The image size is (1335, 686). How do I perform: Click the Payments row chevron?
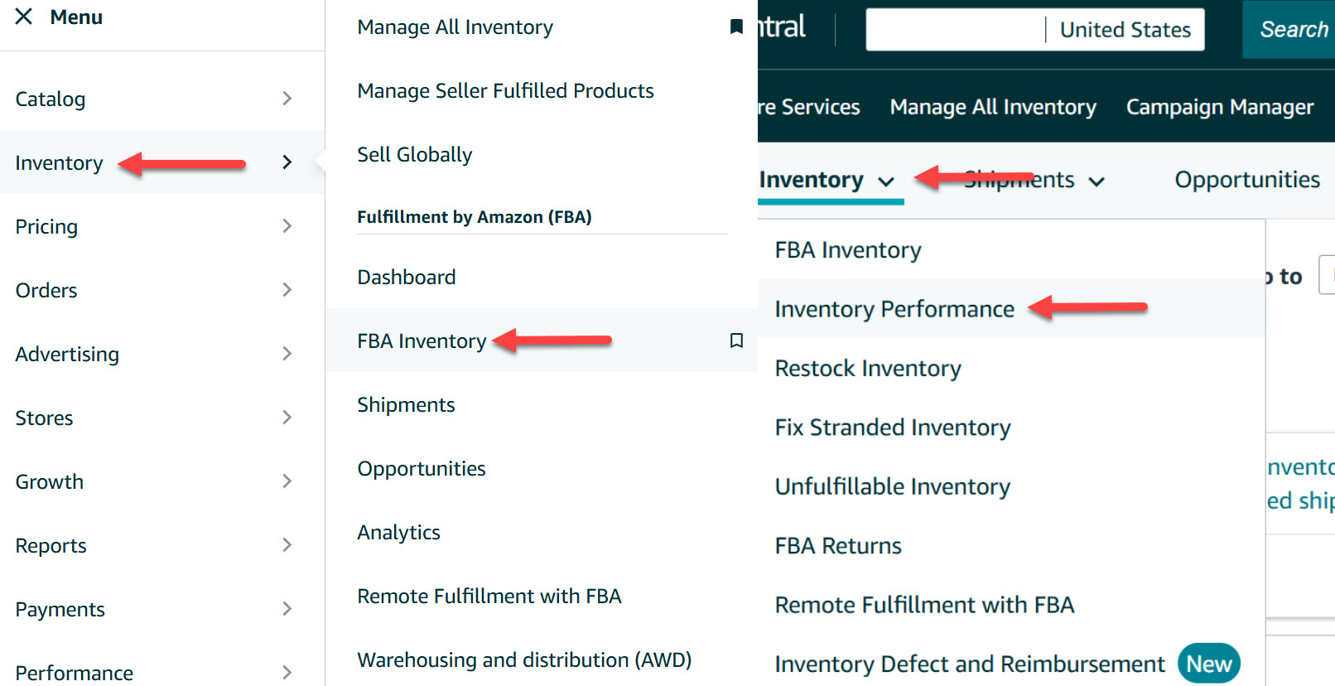pos(287,609)
